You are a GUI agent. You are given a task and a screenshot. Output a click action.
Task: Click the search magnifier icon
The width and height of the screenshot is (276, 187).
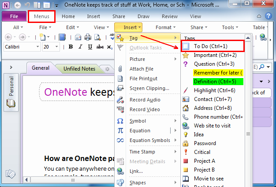point(262,67)
